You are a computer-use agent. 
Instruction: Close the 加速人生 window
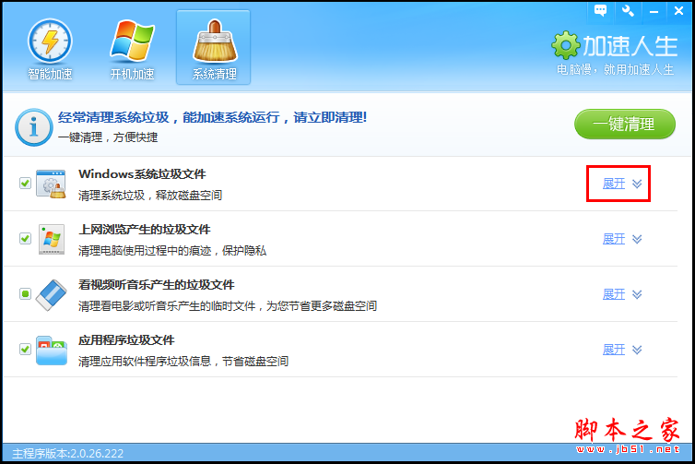click(678, 11)
